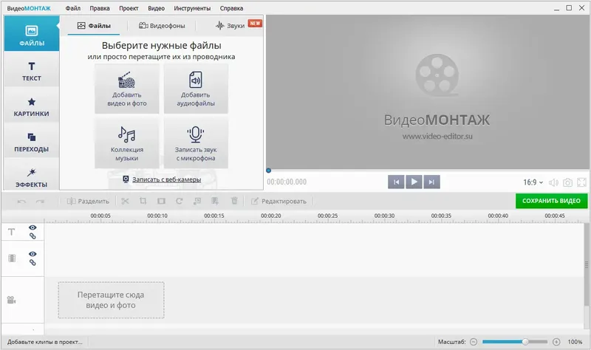Click the timeline ruler at 00:00:20
The width and height of the screenshot is (591, 350).
(271, 216)
